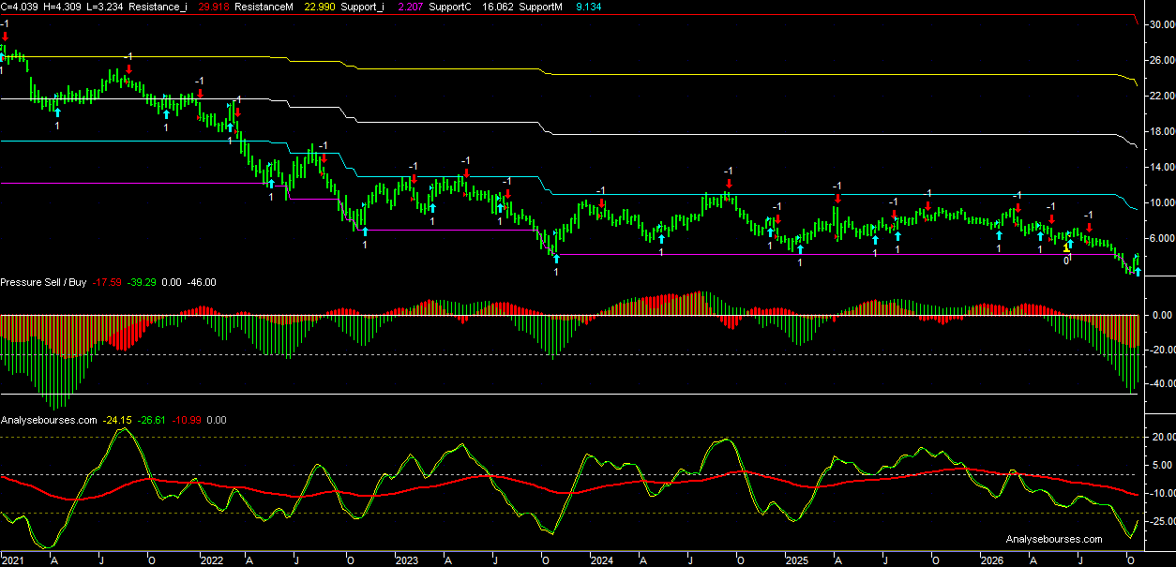Click the 6.000 price axis label
The width and height of the screenshot is (1176, 567).
(x=1160, y=238)
